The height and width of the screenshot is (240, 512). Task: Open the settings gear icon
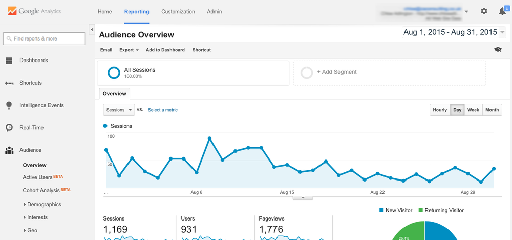484,11
